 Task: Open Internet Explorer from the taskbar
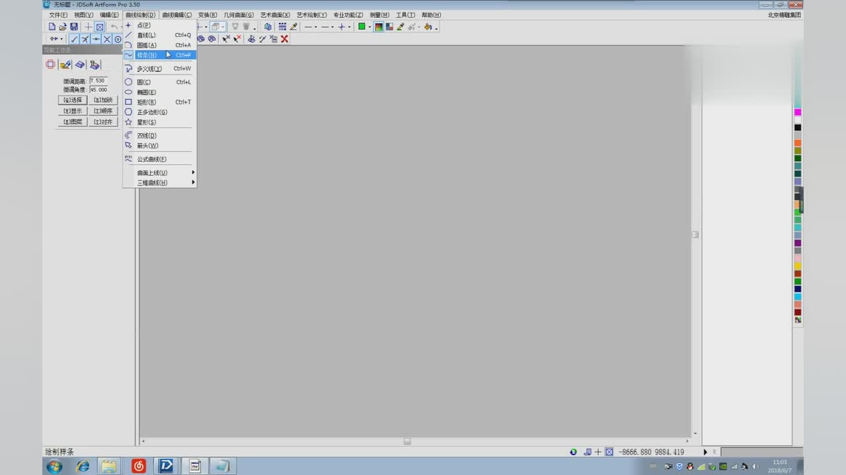83,466
